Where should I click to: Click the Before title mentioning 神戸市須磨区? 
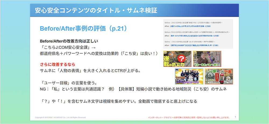pyautogui.click(x=190, y=42)
